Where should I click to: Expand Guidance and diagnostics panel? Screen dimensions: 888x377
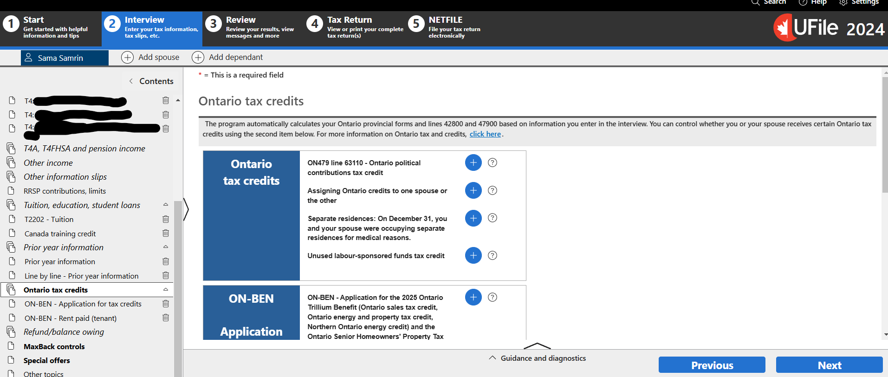pos(537,358)
